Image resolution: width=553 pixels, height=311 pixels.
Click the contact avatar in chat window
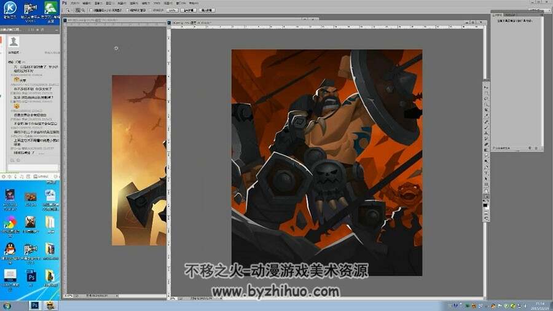14,42
